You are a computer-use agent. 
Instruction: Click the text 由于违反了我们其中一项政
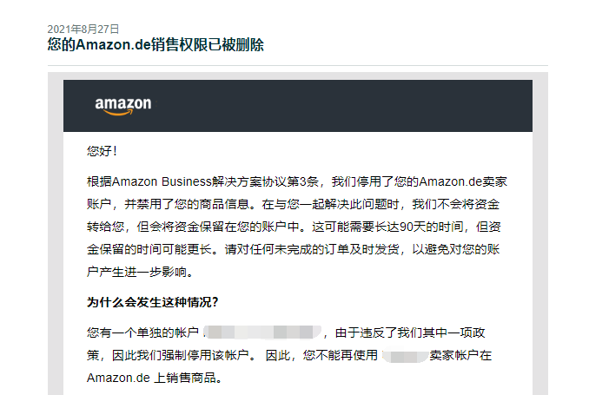[x=410, y=332]
